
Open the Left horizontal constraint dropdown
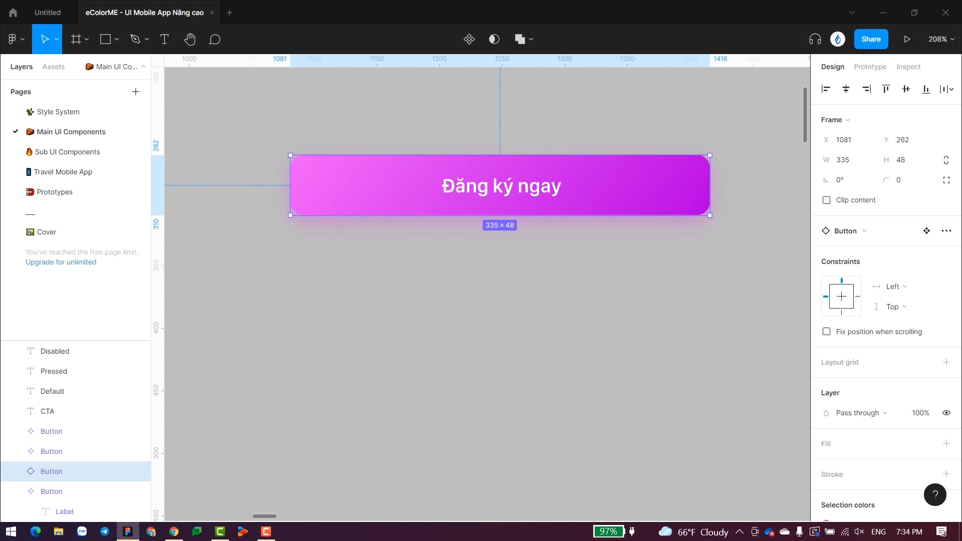pos(896,287)
